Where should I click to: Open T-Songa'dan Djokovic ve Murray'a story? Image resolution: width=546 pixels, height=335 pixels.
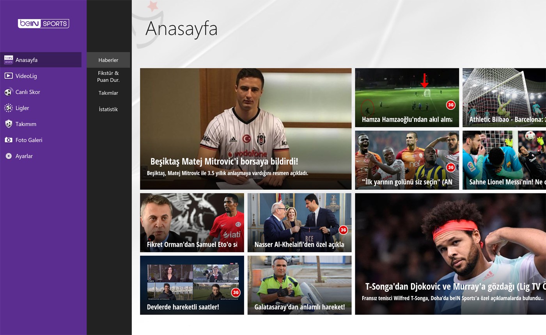point(450,254)
